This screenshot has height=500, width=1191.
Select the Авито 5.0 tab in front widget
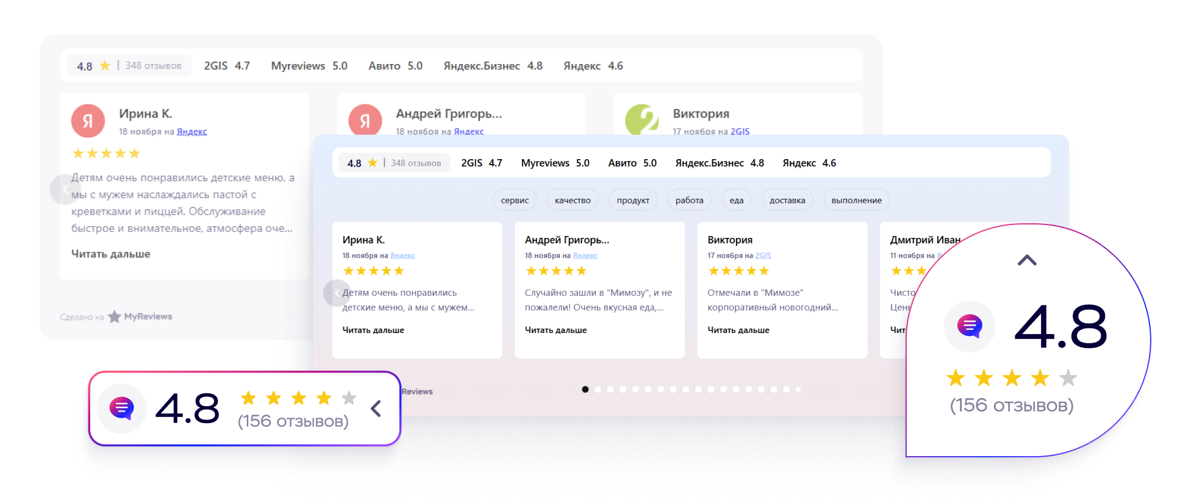632,163
